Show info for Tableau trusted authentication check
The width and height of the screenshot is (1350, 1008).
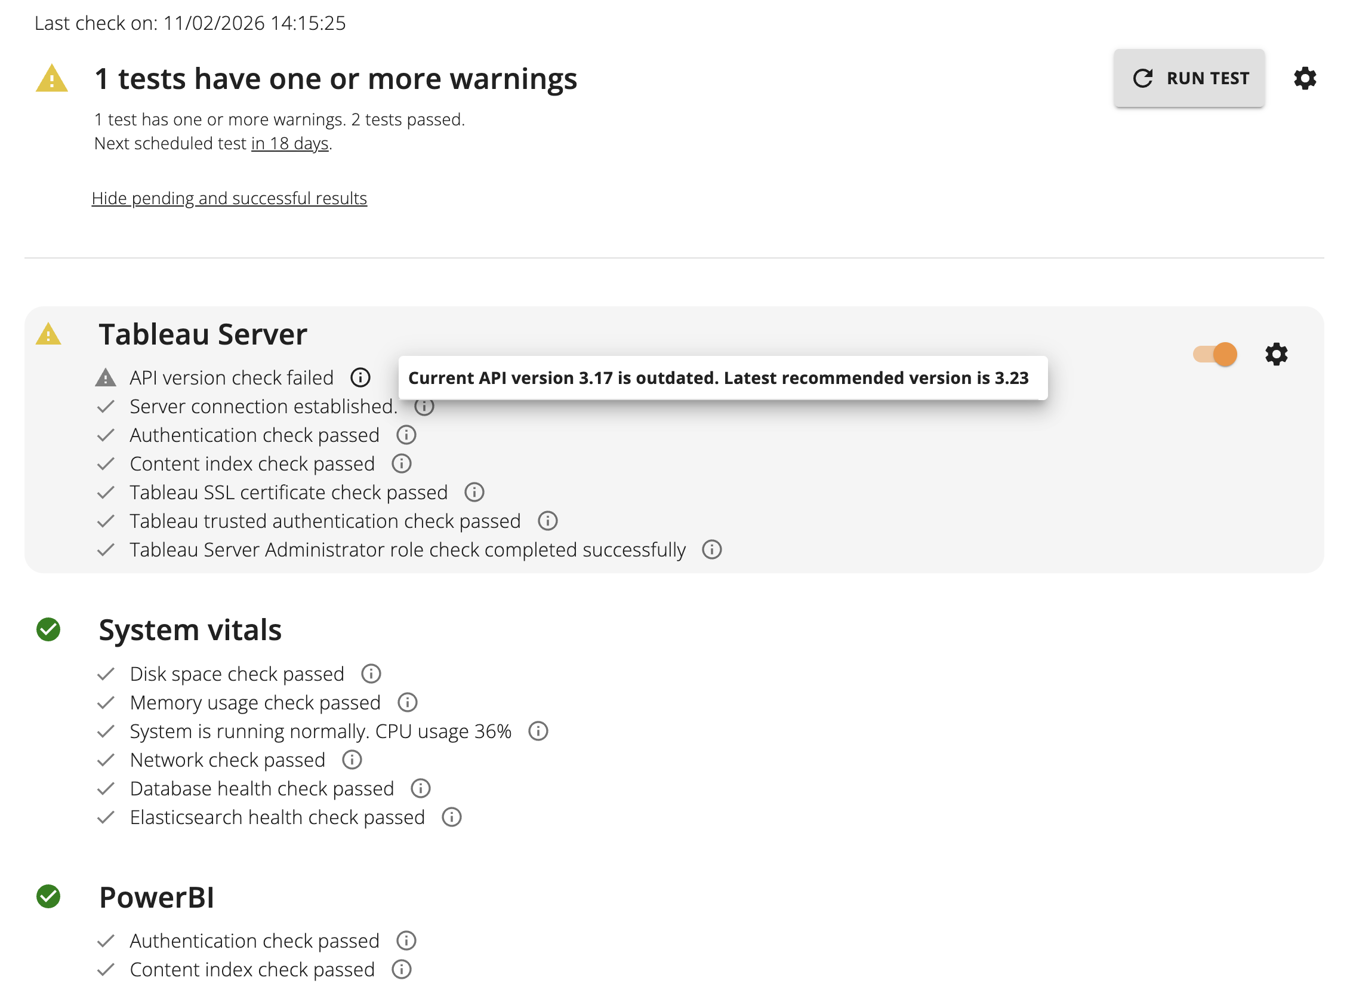547,521
